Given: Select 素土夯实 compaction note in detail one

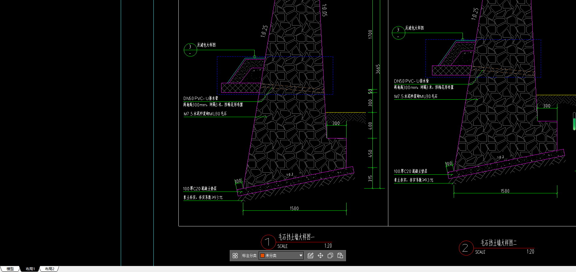Looking at the screenshot, I should (x=203, y=198).
